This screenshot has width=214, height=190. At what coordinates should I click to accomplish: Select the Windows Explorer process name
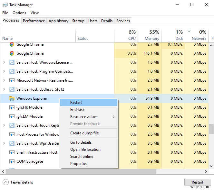(32, 98)
